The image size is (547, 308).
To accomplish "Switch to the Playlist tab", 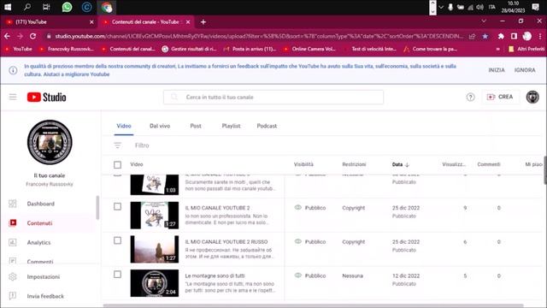I will pos(231,126).
